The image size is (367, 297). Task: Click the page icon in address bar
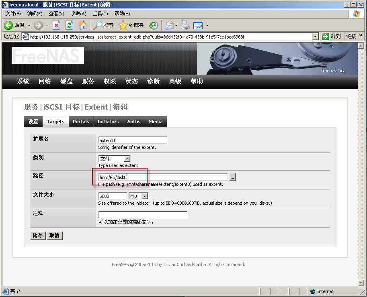click(25, 37)
